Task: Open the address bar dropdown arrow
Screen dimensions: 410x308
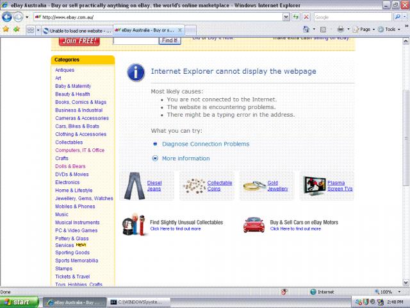Action: click(286, 17)
